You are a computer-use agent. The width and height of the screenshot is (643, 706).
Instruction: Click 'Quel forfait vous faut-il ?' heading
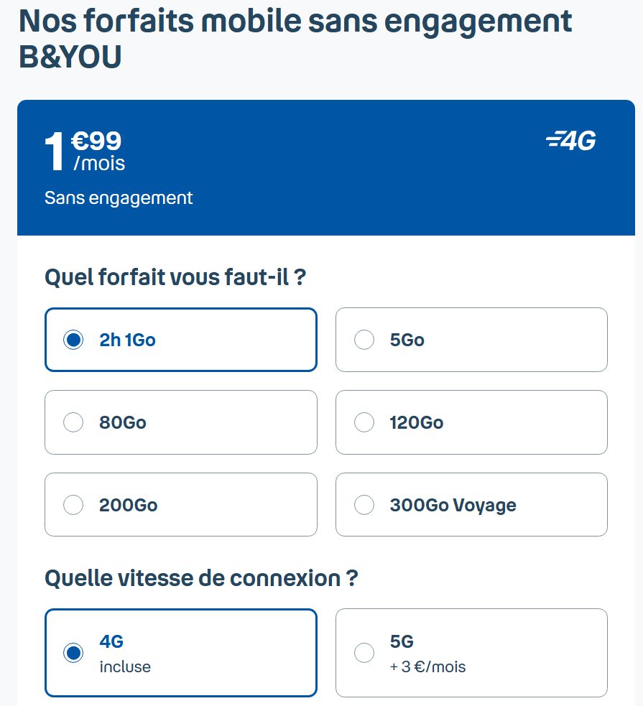click(175, 277)
